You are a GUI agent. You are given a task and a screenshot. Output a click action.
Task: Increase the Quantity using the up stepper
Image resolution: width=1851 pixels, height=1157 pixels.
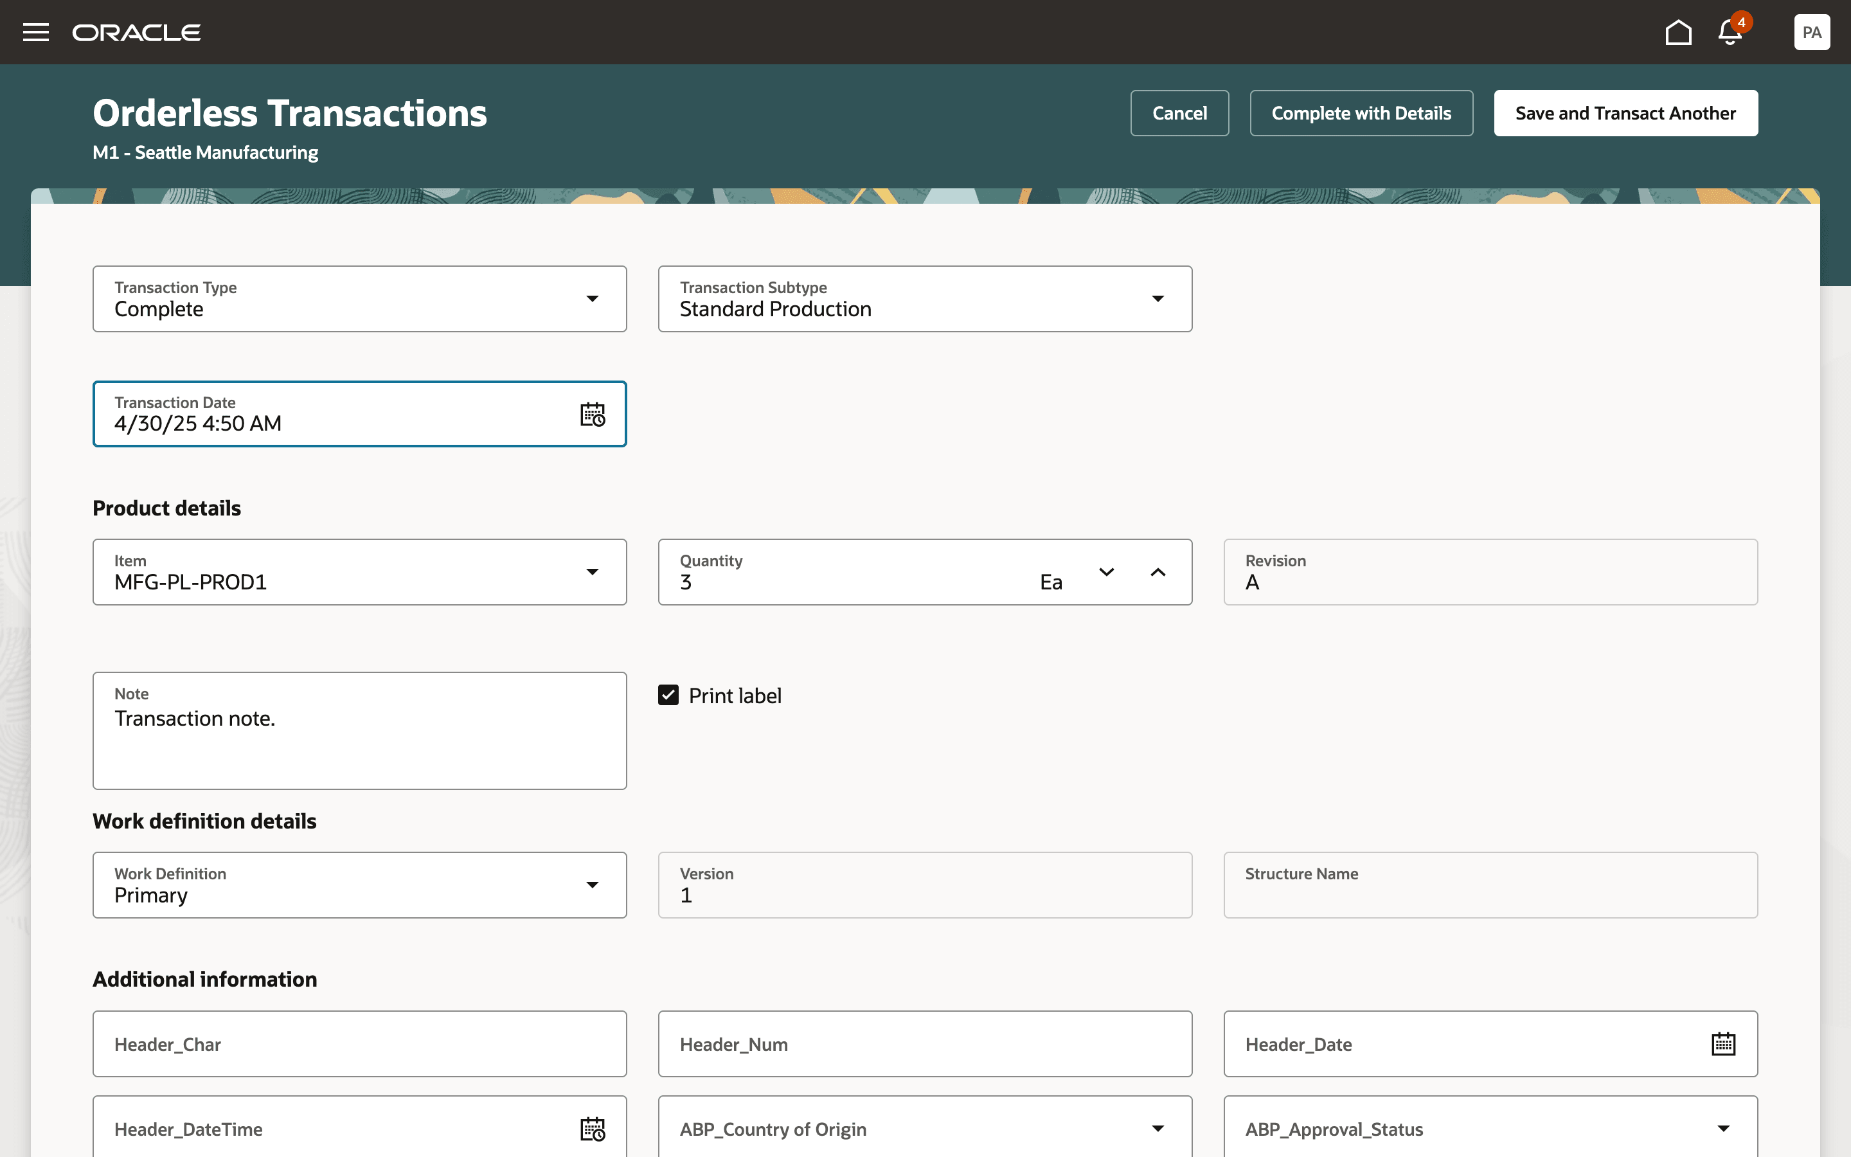pos(1158,571)
